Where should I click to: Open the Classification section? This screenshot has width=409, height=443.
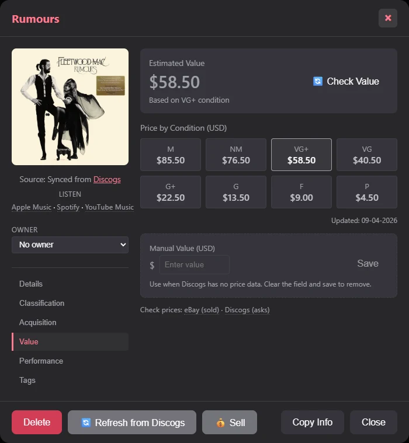point(70,303)
